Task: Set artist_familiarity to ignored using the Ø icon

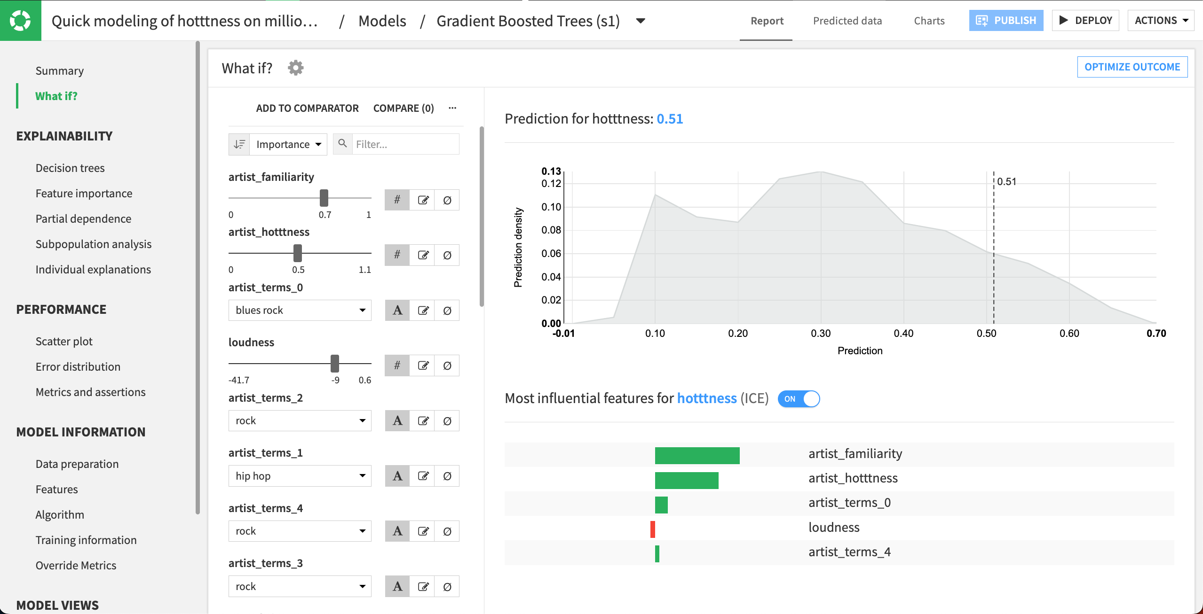Action: click(x=447, y=200)
